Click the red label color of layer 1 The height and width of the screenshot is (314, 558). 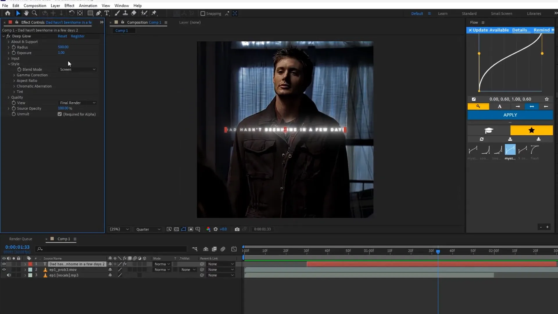pyautogui.click(x=30, y=264)
